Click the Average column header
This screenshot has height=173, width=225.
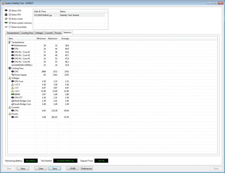pyautogui.click(x=64, y=38)
